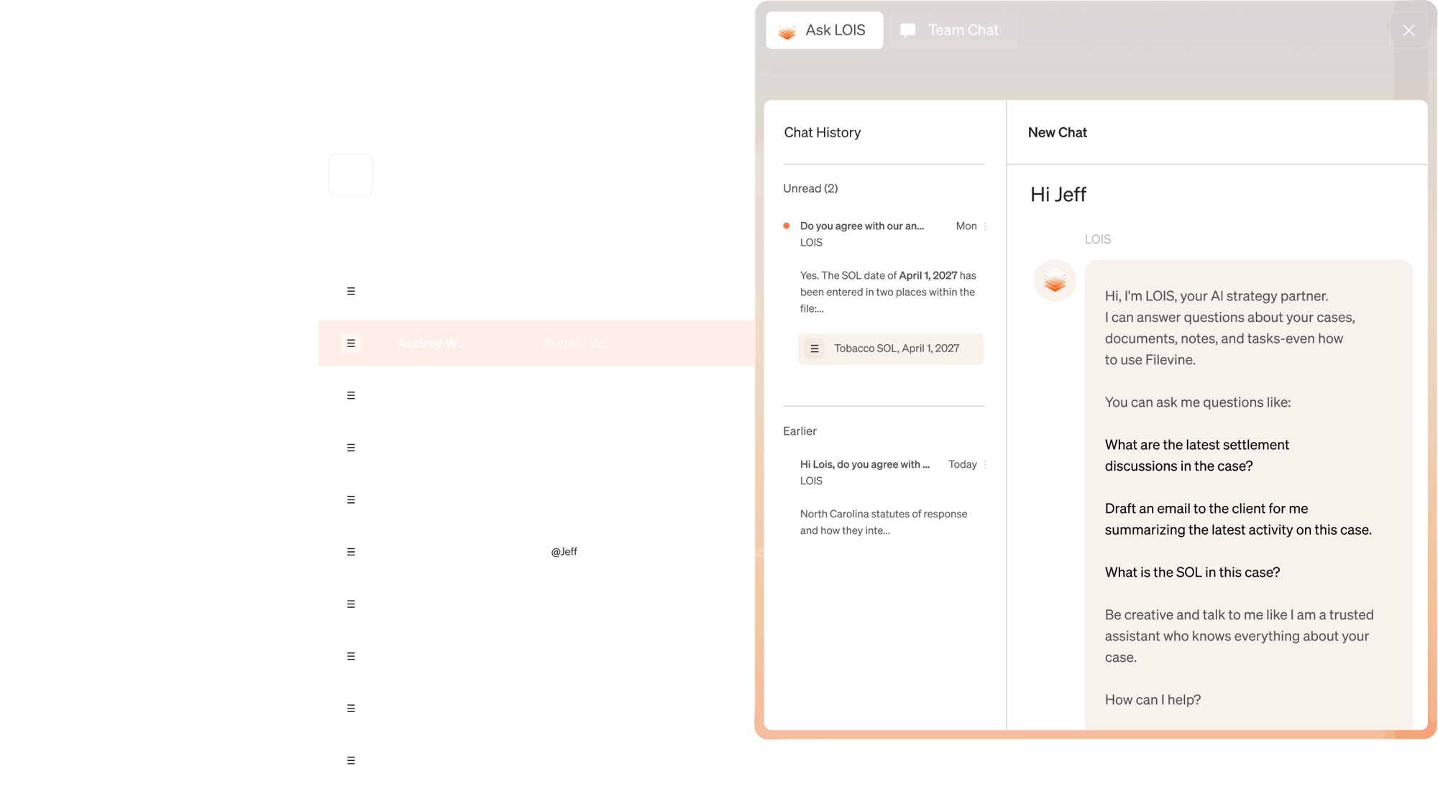Click the topmost row menu icon in the list
This screenshot has height=794, width=1438.
[x=351, y=291]
